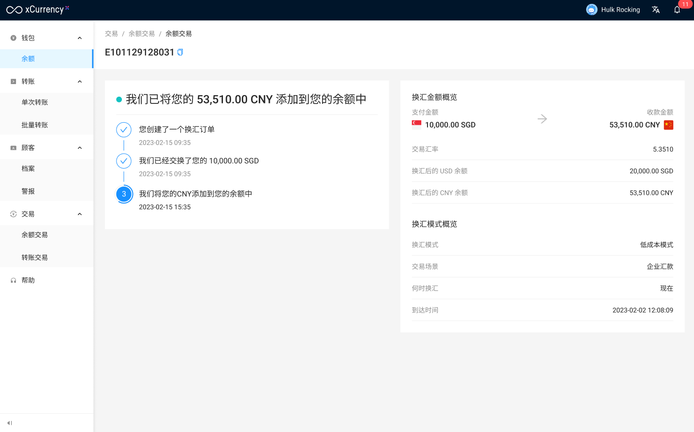Click 换汇模式概览 section title
This screenshot has width=694, height=432.
click(x=434, y=224)
